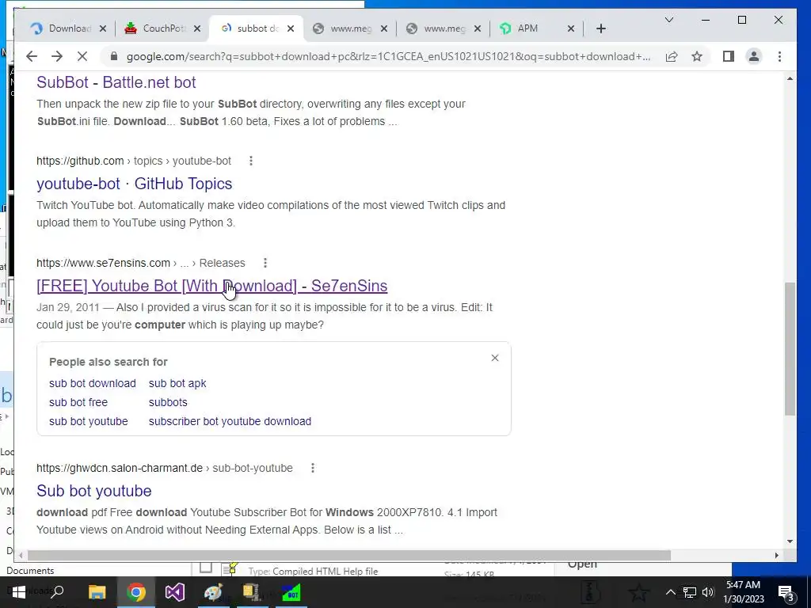This screenshot has height=608, width=811.
Task: Go forward with the forward arrow button
Action: pyautogui.click(x=57, y=56)
